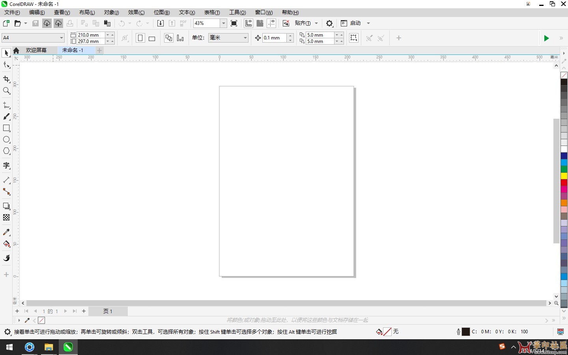Go to next page arrow
The image size is (568, 355).
coord(65,311)
